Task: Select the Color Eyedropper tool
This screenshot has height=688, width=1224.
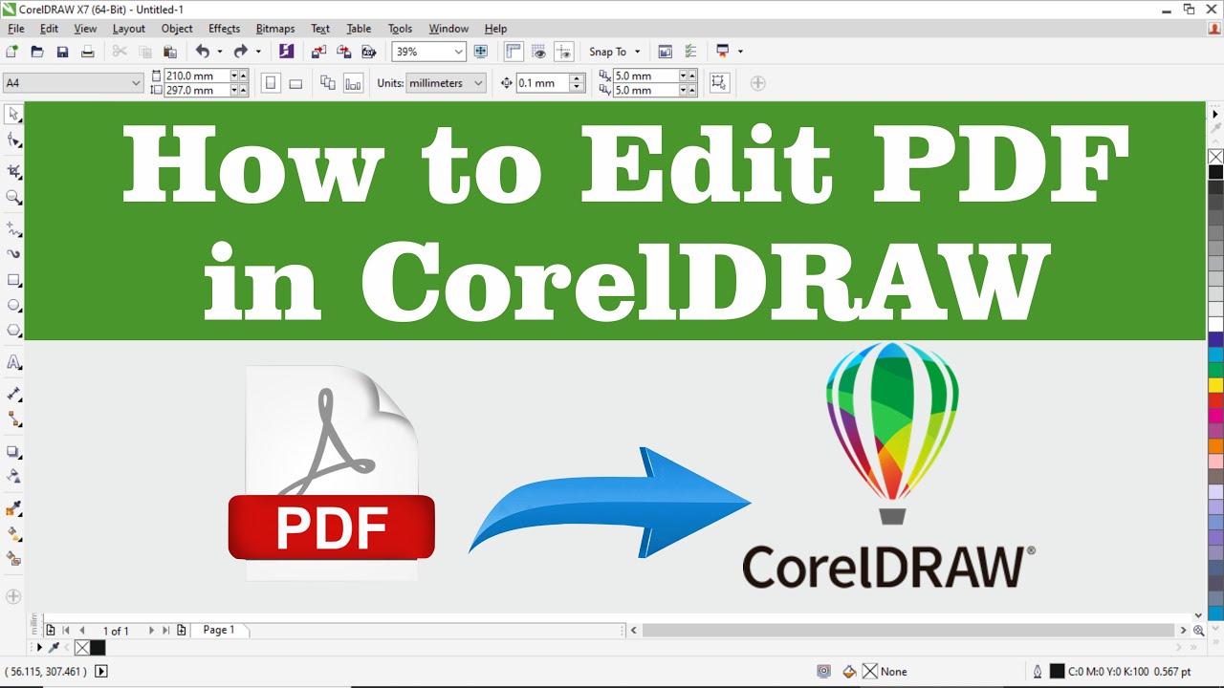Action: [x=13, y=508]
